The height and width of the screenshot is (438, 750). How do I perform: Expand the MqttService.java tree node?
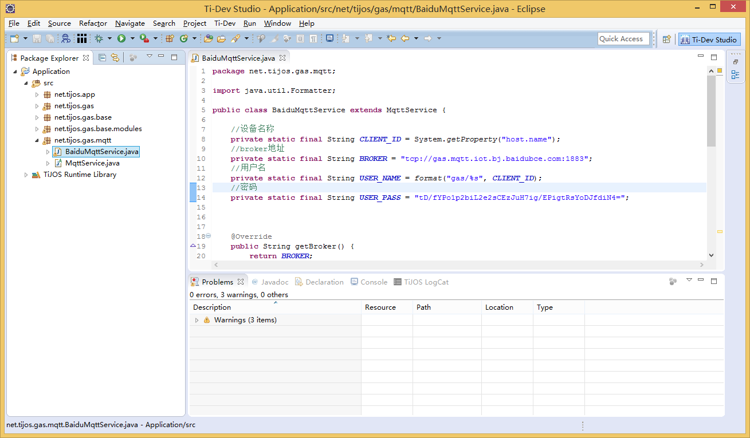click(48, 163)
